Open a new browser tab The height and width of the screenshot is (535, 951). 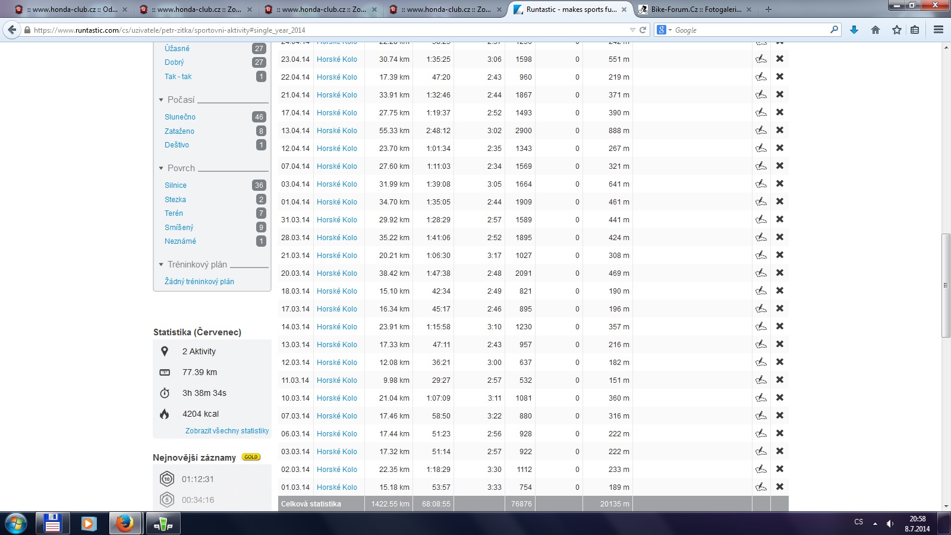coord(769,10)
